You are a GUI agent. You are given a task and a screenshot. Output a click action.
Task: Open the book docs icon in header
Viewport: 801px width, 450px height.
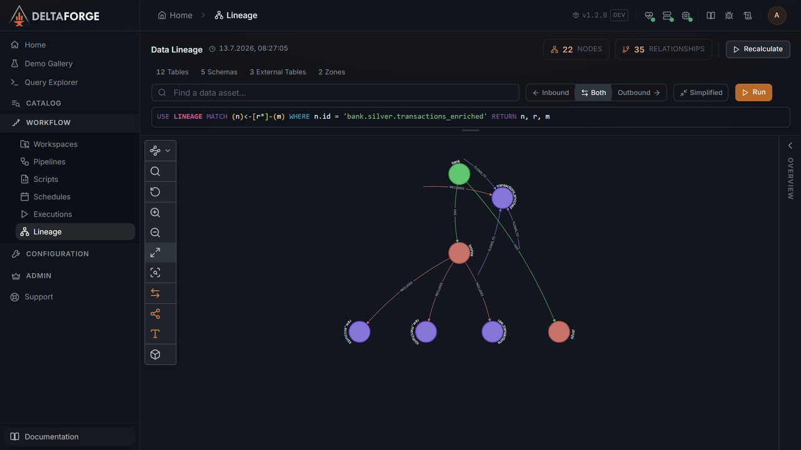(x=711, y=16)
